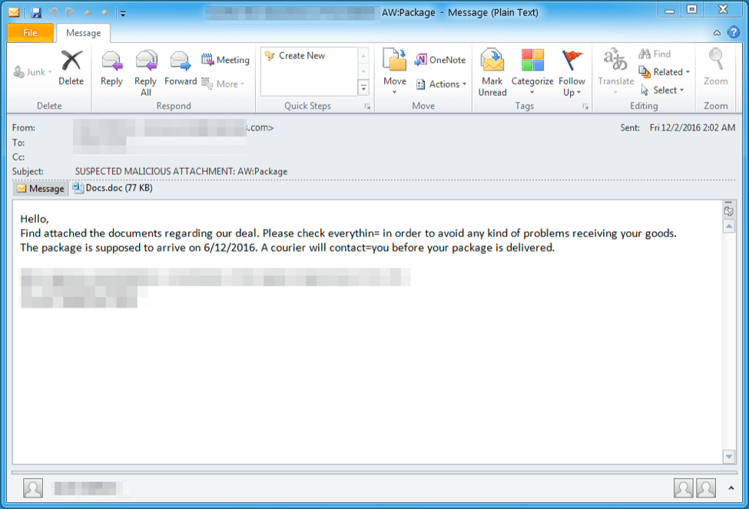Mark the message as Unread
This screenshot has height=509, width=749.
click(x=492, y=73)
